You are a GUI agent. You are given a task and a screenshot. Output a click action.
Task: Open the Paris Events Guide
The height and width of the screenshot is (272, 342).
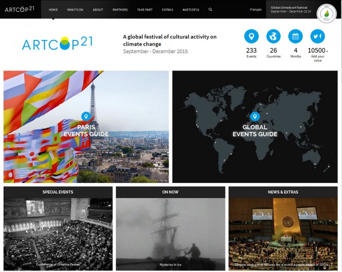pyautogui.click(x=86, y=127)
